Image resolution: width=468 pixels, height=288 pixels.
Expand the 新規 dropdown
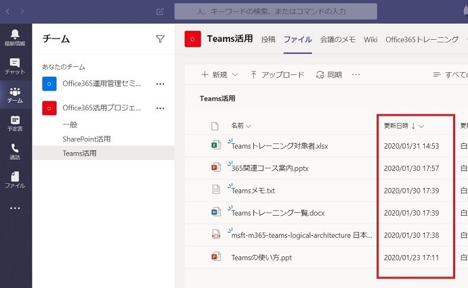click(235, 74)
